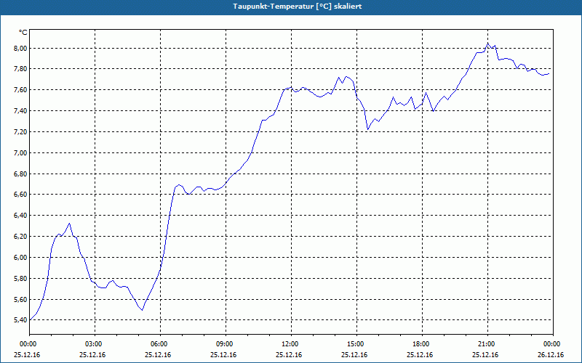582x363 pixels.
Task: Click the 25.12.16 date under 06:00
Action: click(158, 355)
